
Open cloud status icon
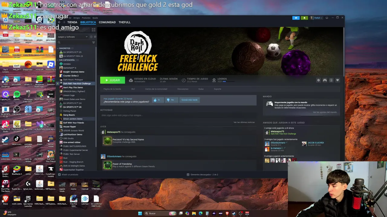coord(131,80)
